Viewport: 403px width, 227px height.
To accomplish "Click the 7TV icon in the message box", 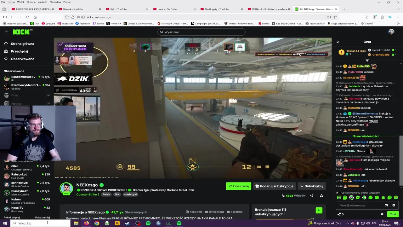I will pos(387,205).
